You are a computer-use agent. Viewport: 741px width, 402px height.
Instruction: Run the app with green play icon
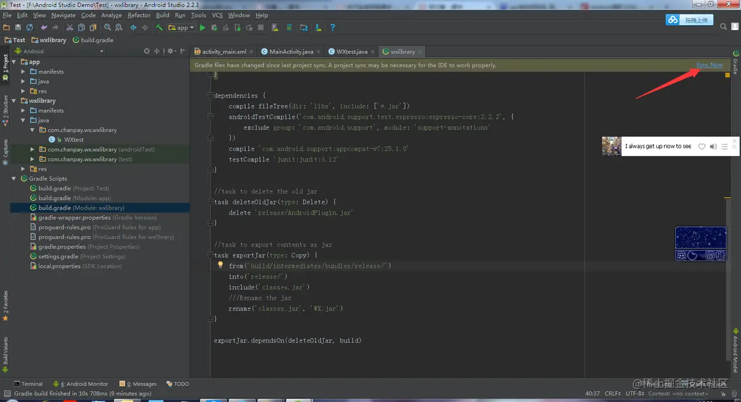tap(203, 27)
